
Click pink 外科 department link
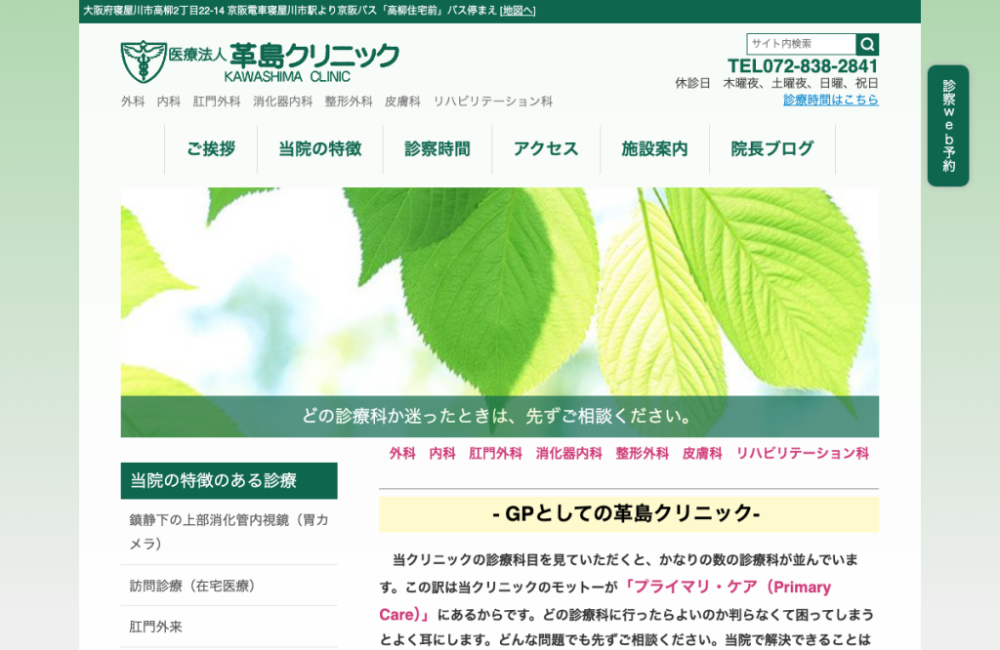(402, 453)
